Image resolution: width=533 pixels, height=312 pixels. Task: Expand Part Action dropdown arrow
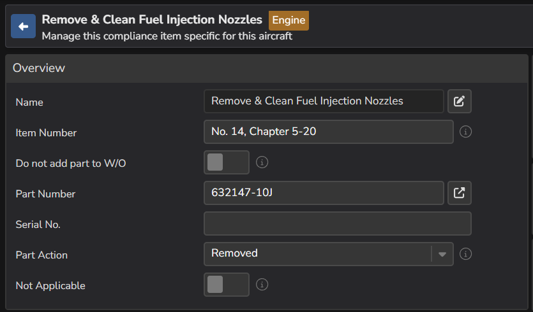click(x=442, y=254)
